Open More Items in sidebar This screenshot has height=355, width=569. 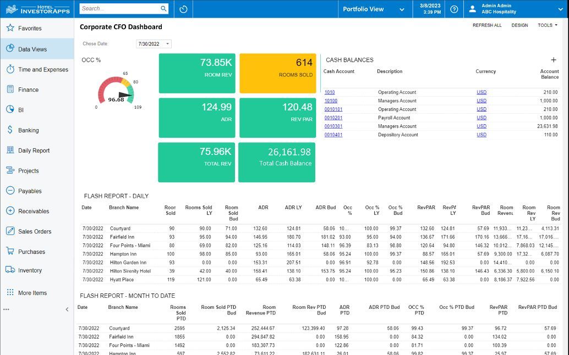(32, 293)
